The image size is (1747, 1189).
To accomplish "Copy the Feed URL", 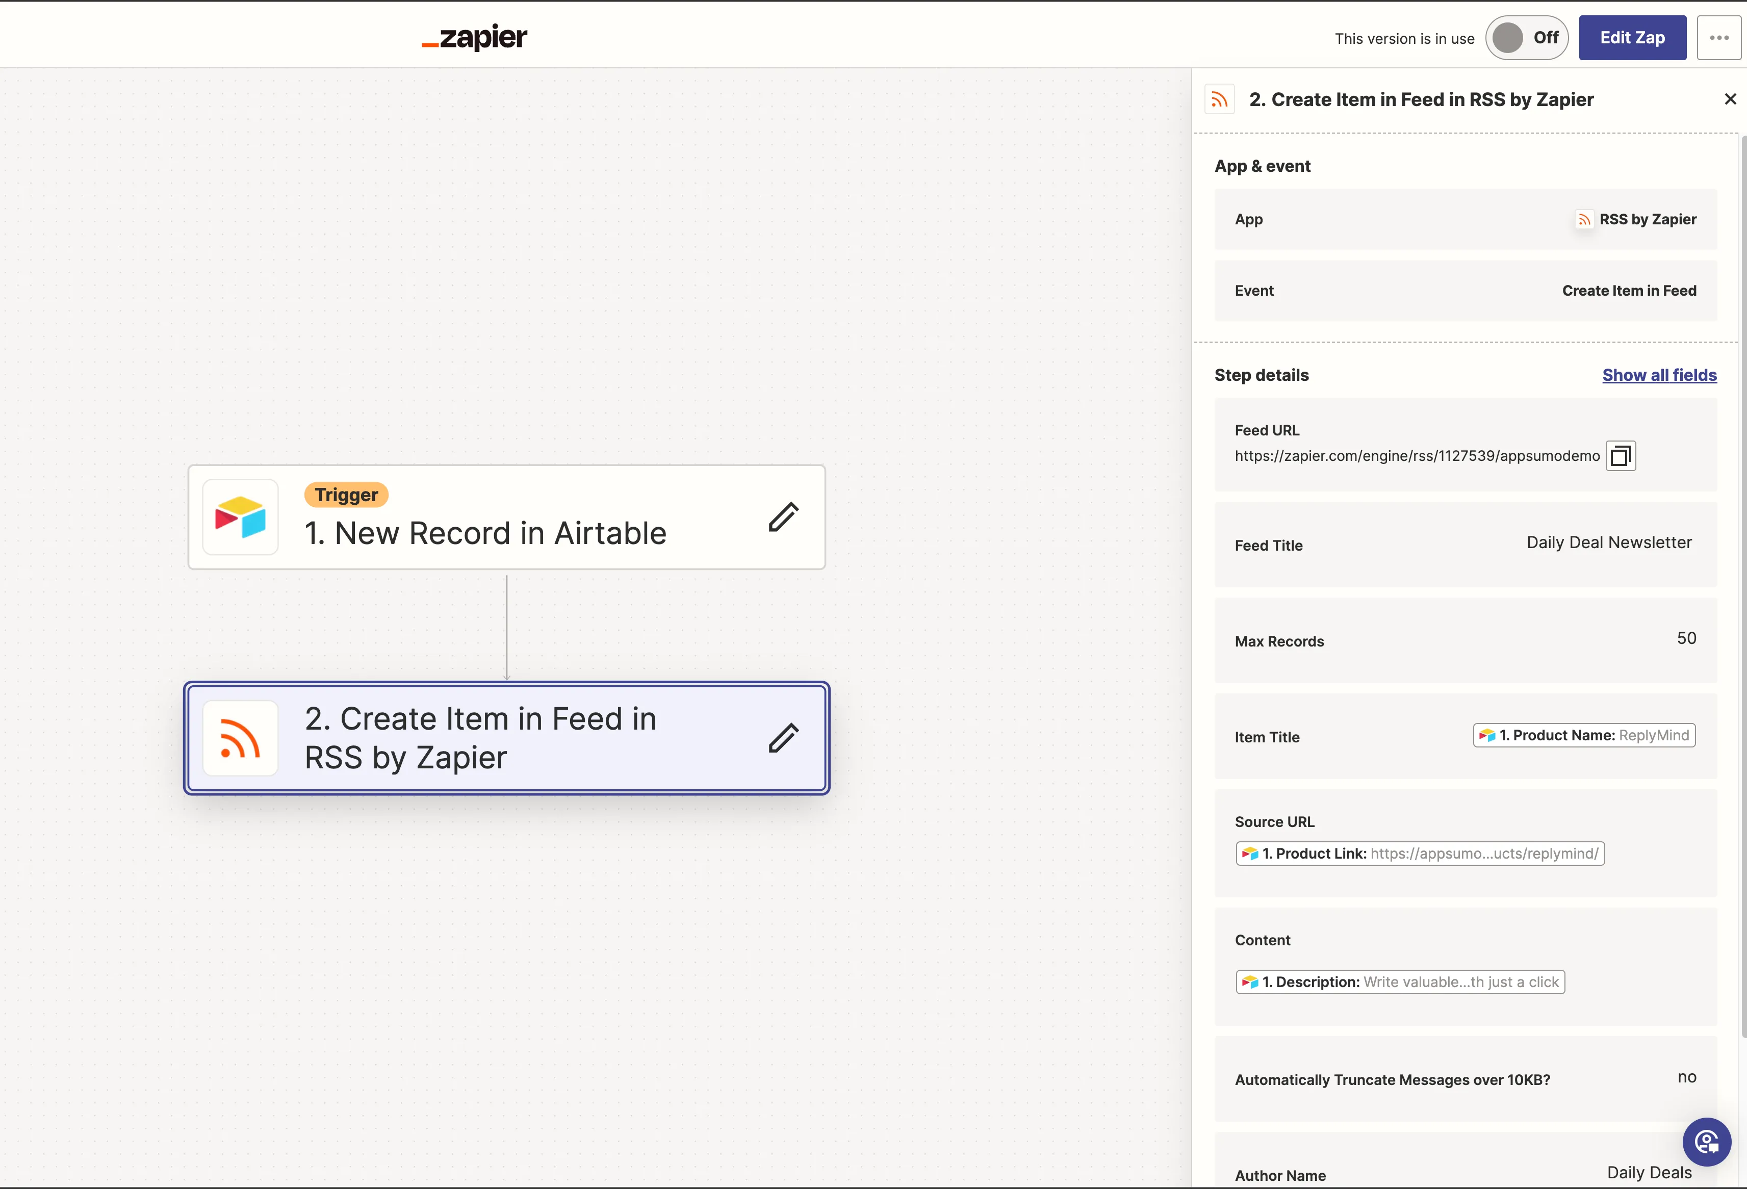I will 1621,455.
